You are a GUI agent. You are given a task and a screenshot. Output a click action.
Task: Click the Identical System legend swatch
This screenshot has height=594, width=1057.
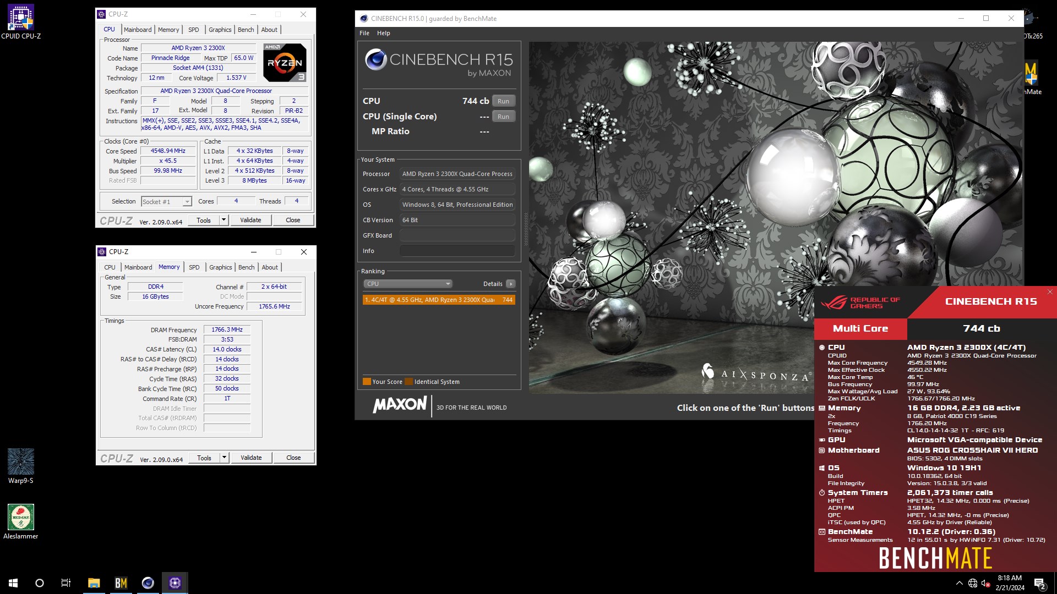408,382
